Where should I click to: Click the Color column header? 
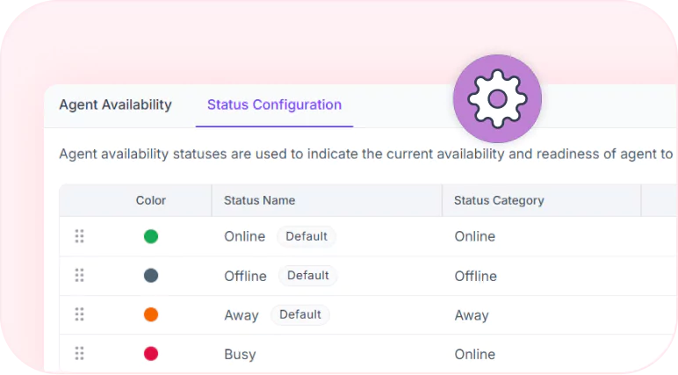[151, 200]
